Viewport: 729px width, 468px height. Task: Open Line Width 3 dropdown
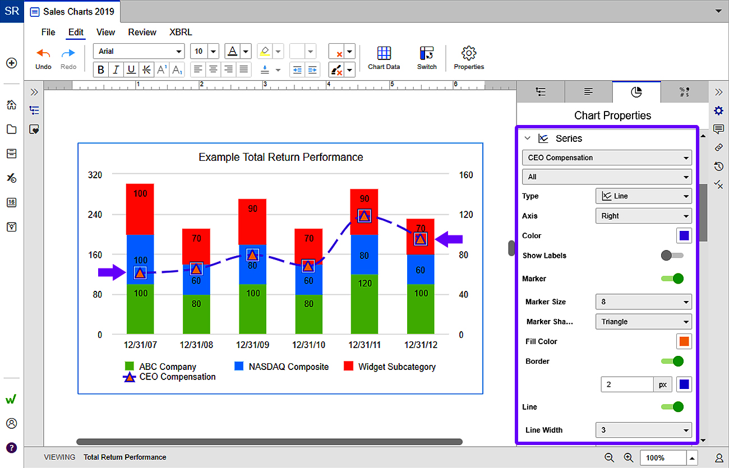point(643,430)
